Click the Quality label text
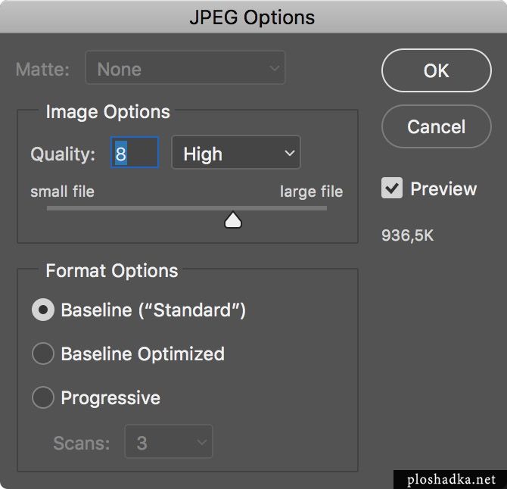 tap(63, 154)
